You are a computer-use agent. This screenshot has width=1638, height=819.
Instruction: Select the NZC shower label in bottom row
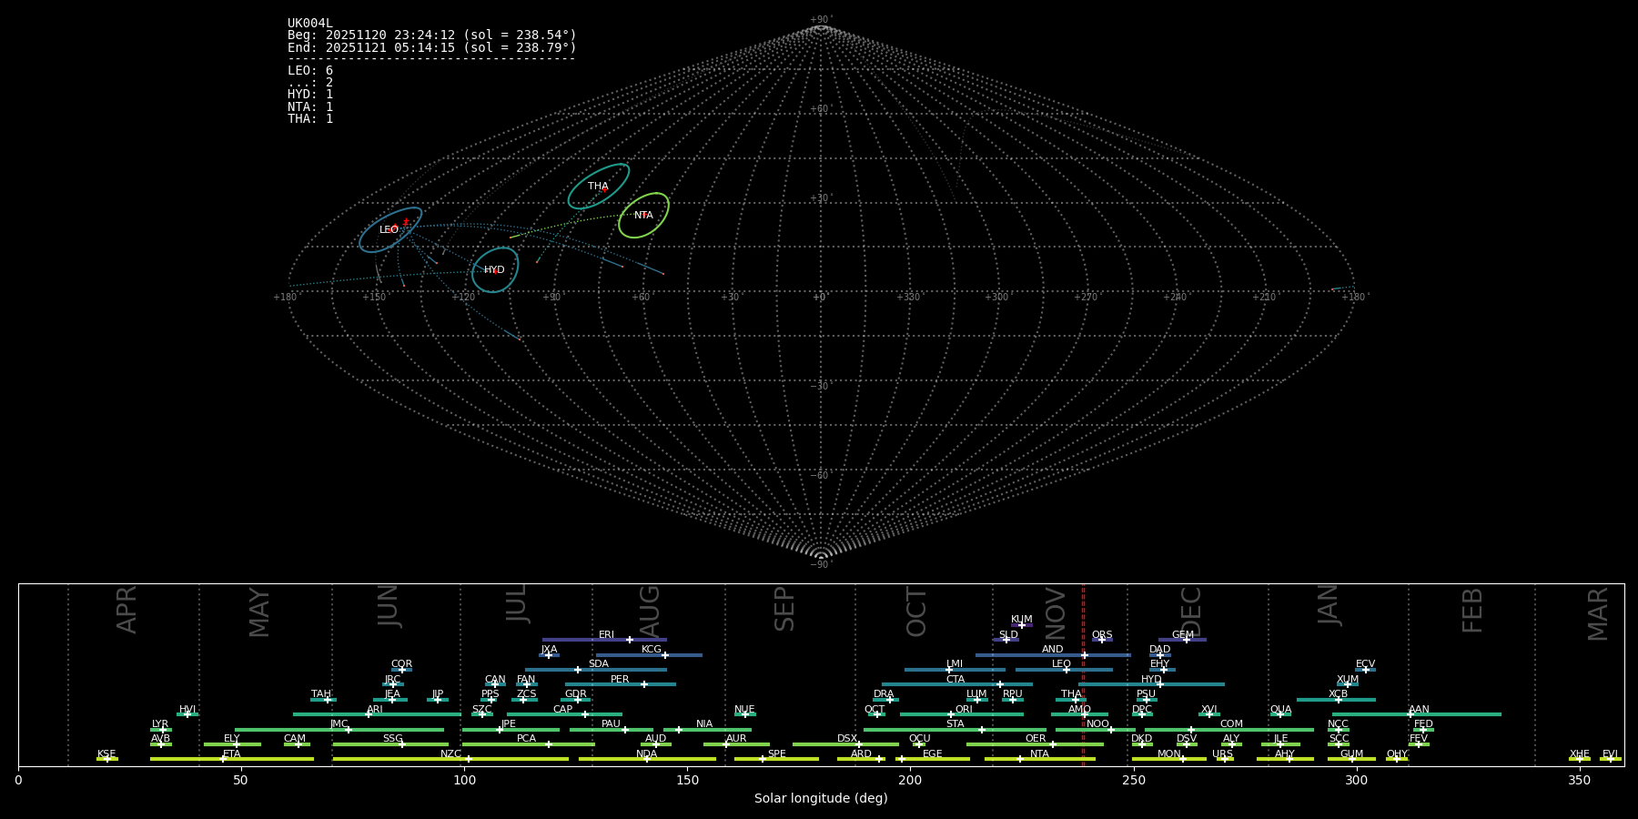tap(450, 753)
